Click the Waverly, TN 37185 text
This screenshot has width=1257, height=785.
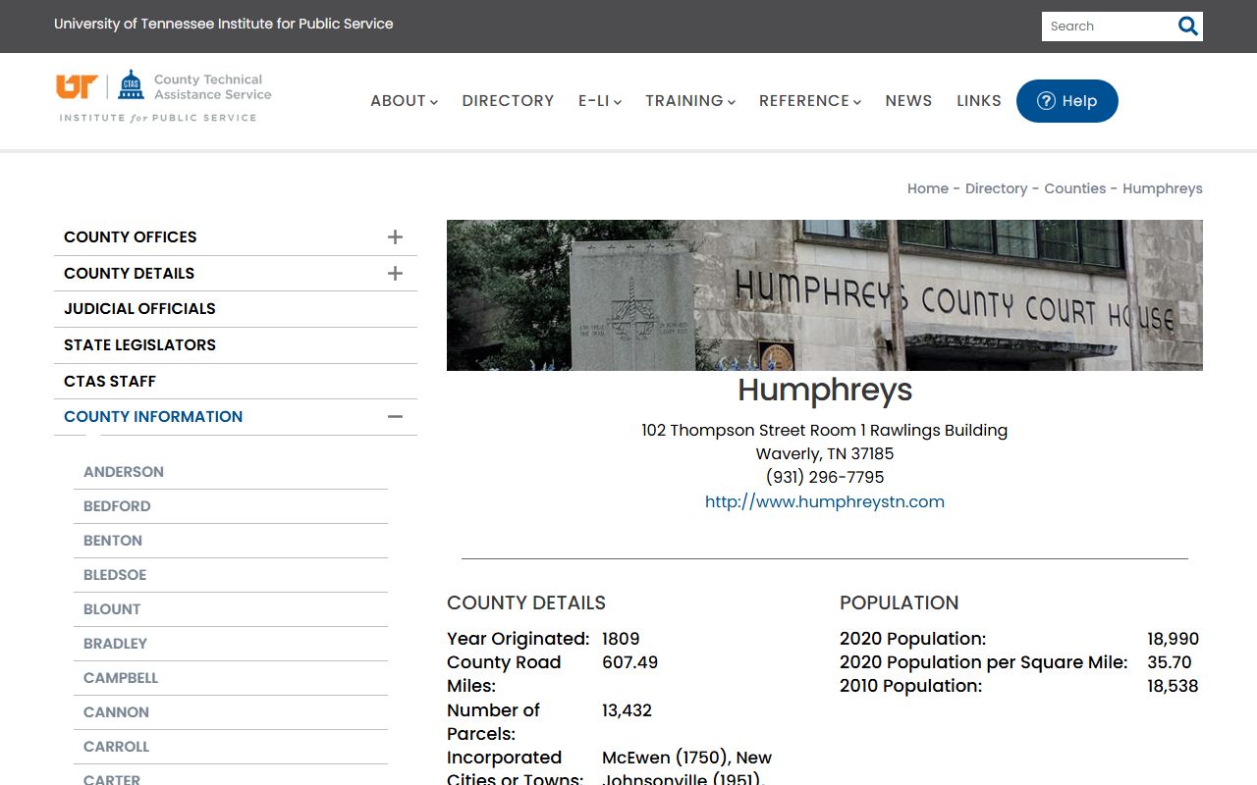[825, 453]
